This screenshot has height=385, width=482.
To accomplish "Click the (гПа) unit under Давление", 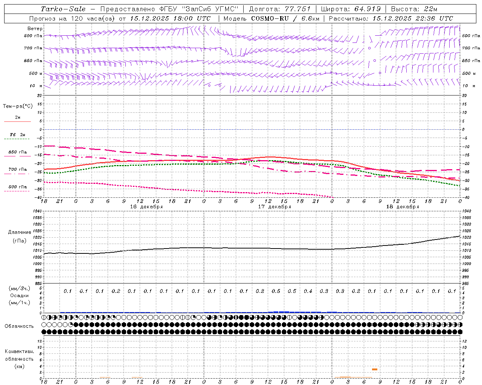I will pos(20,241).
